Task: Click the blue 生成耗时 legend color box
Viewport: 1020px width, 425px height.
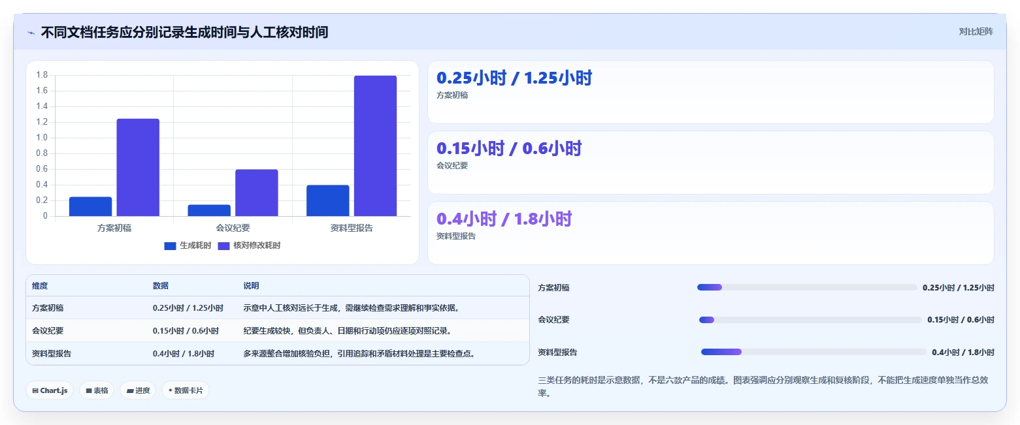Action: [x=171, y=246]
